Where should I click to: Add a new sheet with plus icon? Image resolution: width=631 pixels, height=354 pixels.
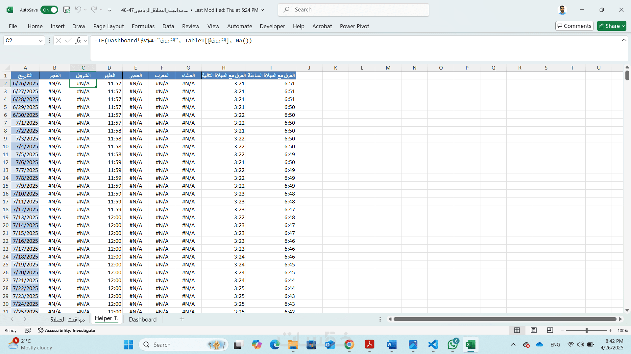pos(182,319)
